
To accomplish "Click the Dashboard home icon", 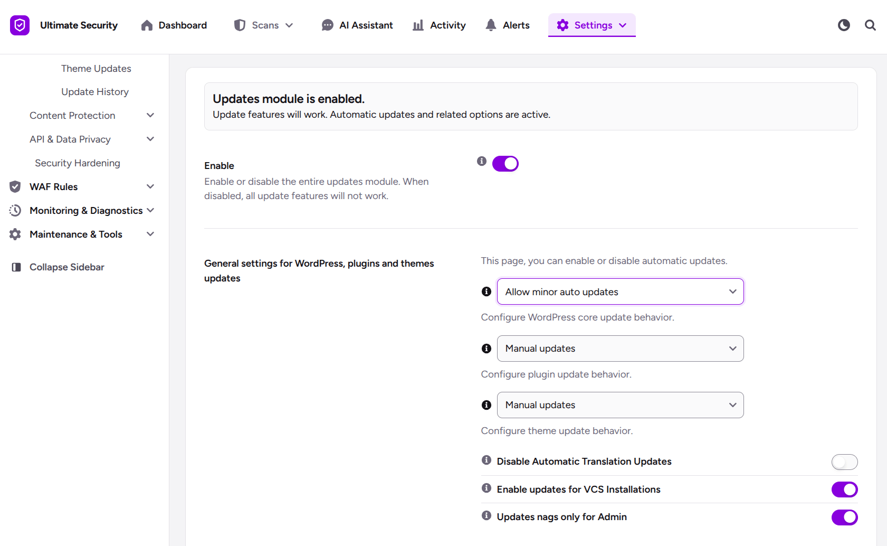I will (x=147, y=25).
